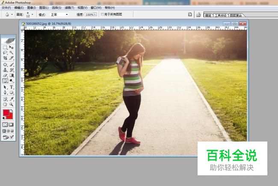Click the background color swatch

click(x=11, y=117)
